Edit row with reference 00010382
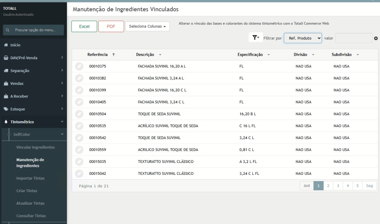Screen dimensions: 380x224 [x=79, y=78]
